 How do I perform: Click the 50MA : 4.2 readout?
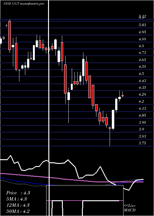pyautogui.click(x=18, y=211)
